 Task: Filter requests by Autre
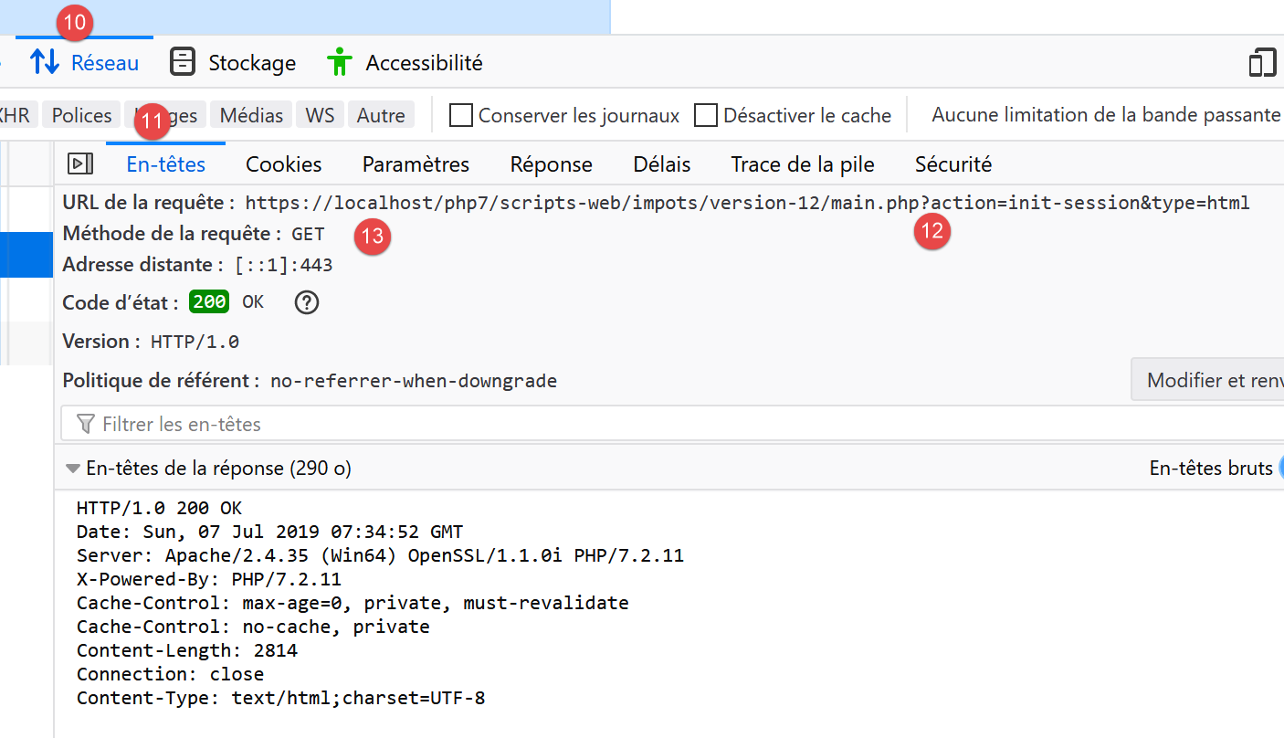(x=381, y=115)
